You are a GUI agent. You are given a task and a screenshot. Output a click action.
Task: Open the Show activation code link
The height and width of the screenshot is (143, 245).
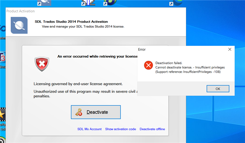tap(121, 129)
